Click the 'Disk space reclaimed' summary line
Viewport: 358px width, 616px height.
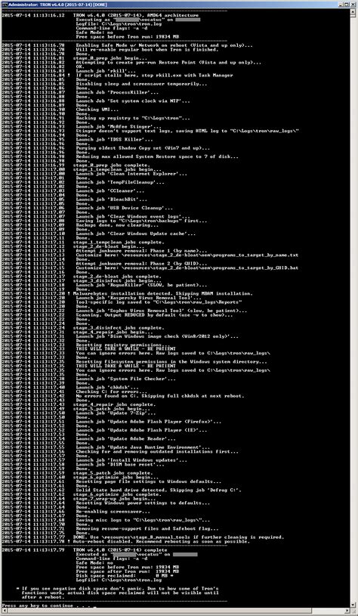click(x=122, y=575)
